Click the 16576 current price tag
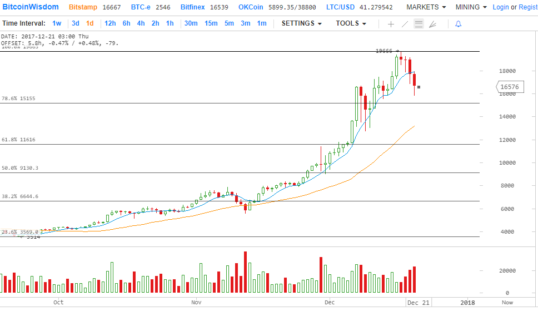The height and width of the screenshot is (311, 538). pyautogui.click(x=509, y=87)
